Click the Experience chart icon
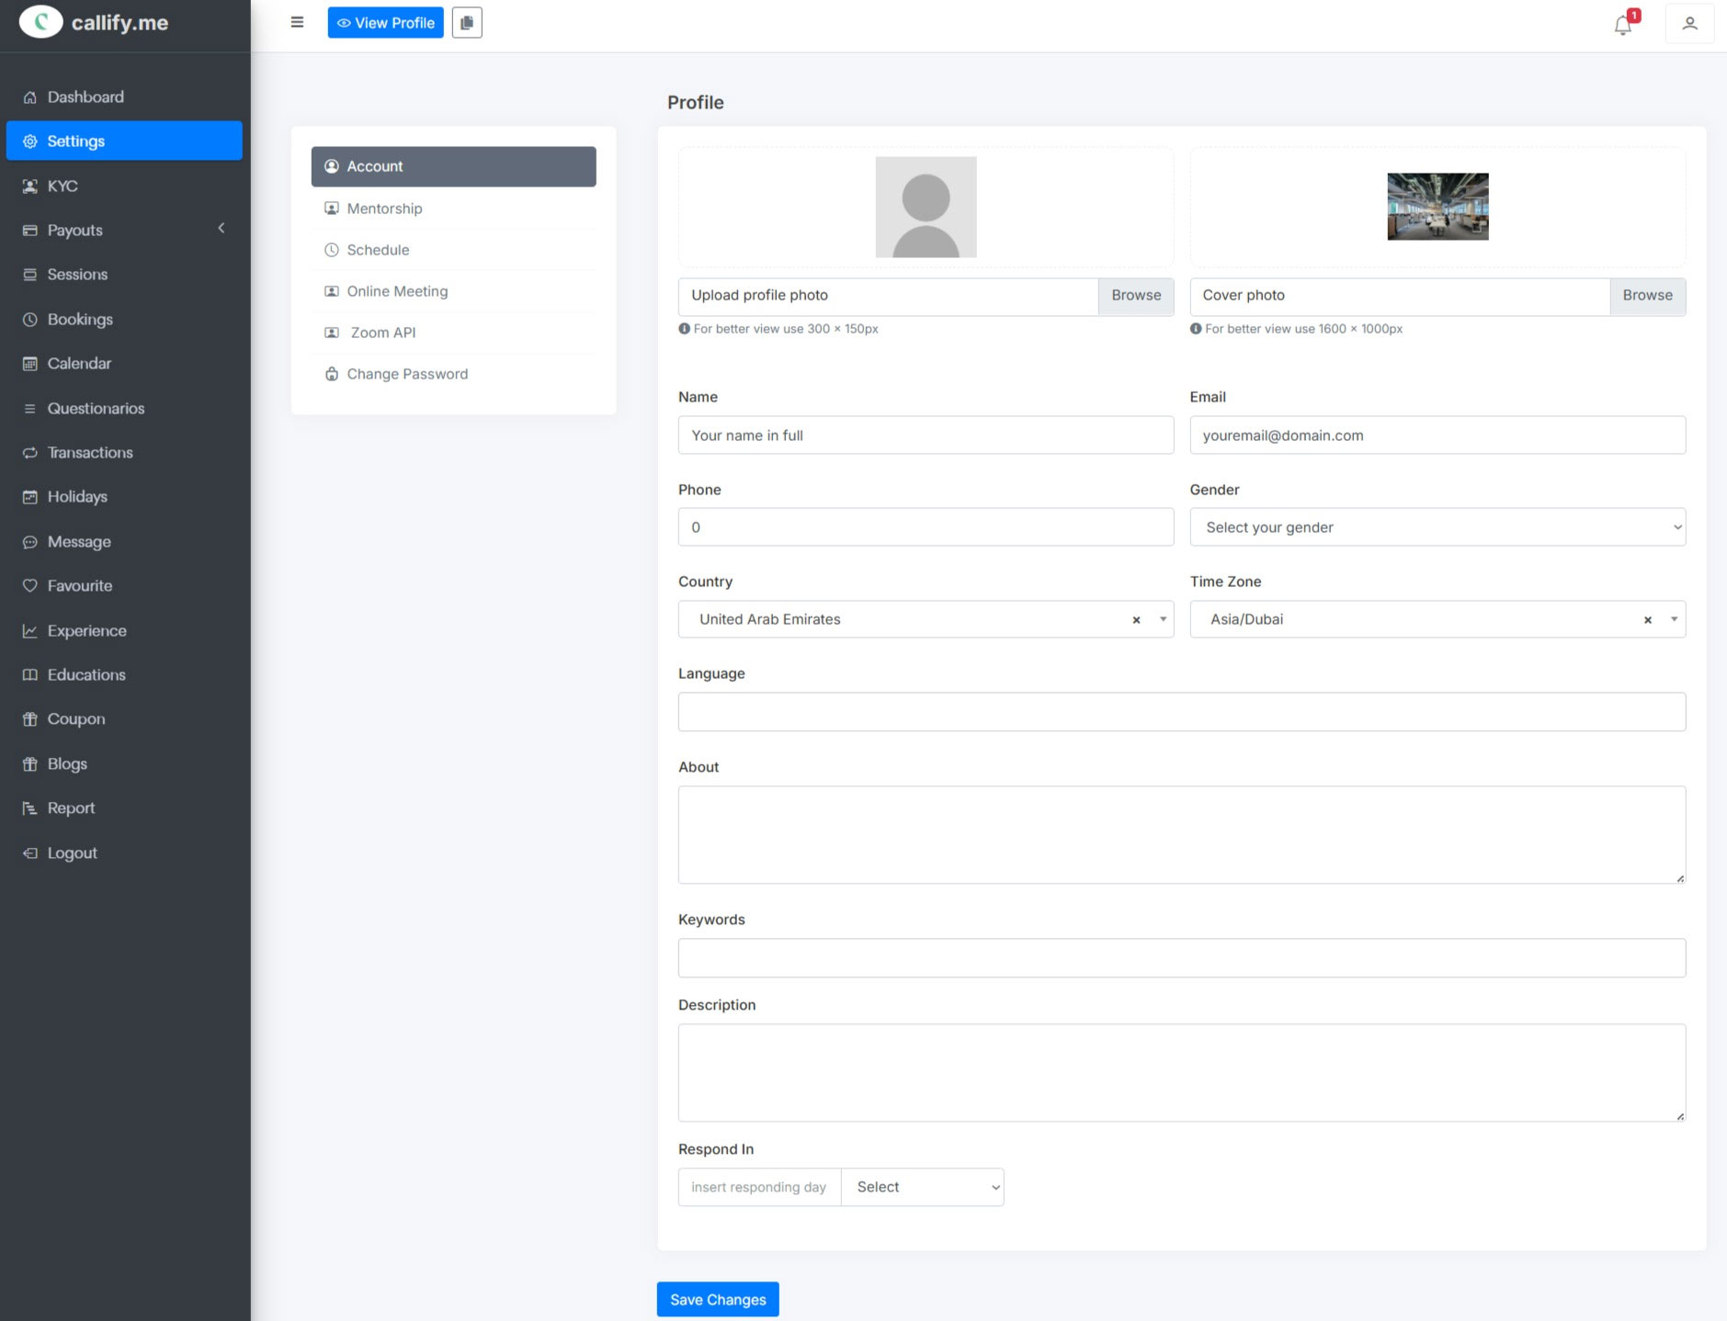Image resolution: width=1727 pixels, height=1321 pixels. pyautogui.click(x=30, y=631)
